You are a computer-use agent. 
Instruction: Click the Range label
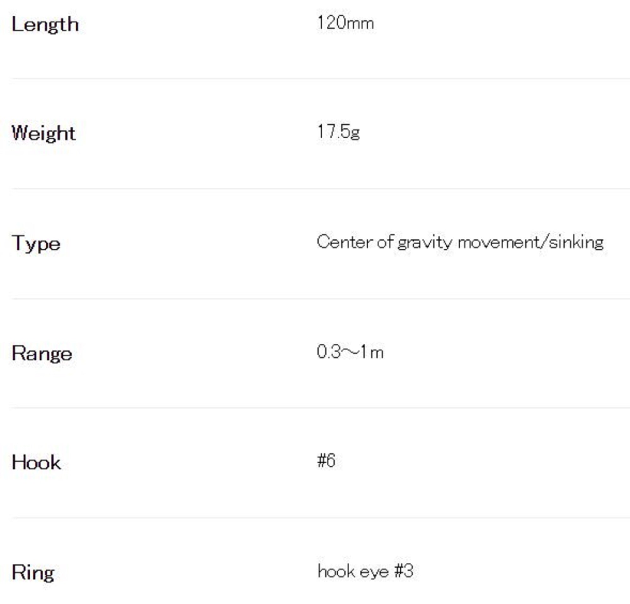42,354
